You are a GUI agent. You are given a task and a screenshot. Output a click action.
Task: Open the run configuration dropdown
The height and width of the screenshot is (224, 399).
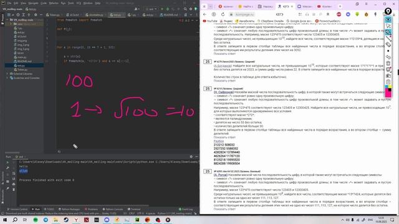(x=151, y=9)
